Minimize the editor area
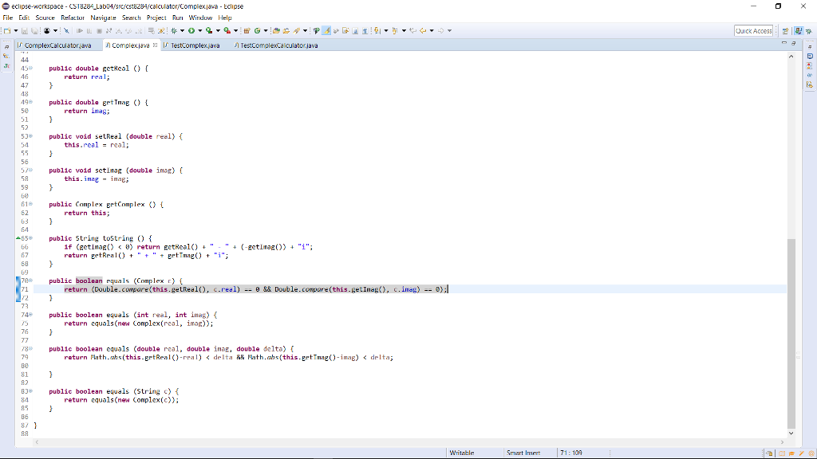Image resolution: width=817 pixels, height=459 pixels. pos(784,43)
